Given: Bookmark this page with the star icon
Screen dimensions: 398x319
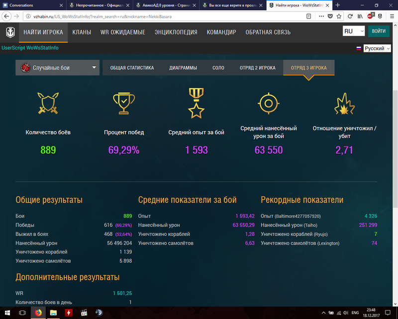Looking at the screenshot, I should coord(339,16).
